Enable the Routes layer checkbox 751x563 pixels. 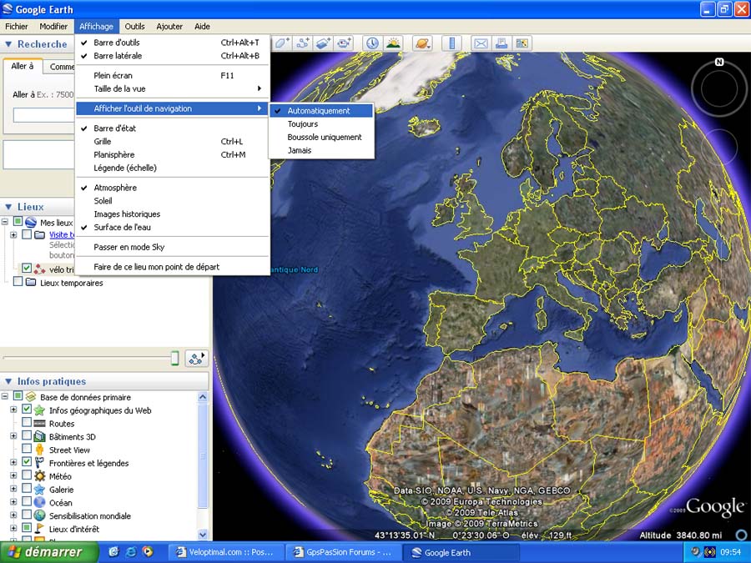pos(27,424)
